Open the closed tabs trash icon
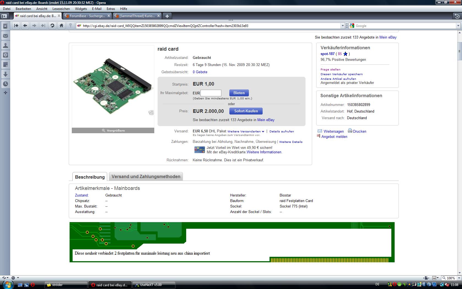 pos(457,16)
